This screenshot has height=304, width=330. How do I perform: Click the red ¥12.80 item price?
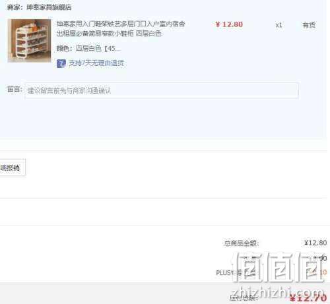click(229, 24)
